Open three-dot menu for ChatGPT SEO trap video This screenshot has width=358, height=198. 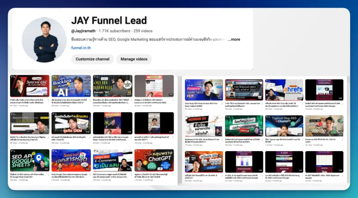(x=173, y=175)
